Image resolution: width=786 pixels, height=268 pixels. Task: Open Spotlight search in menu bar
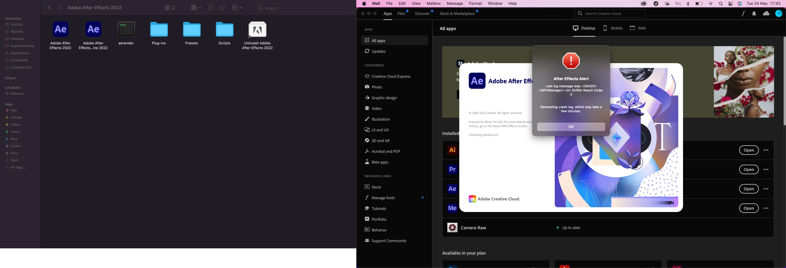tap(721, 4)
